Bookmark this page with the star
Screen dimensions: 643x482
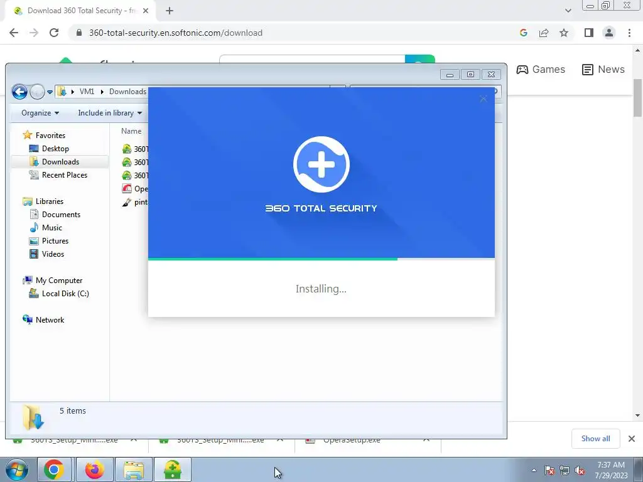(564, 33)
